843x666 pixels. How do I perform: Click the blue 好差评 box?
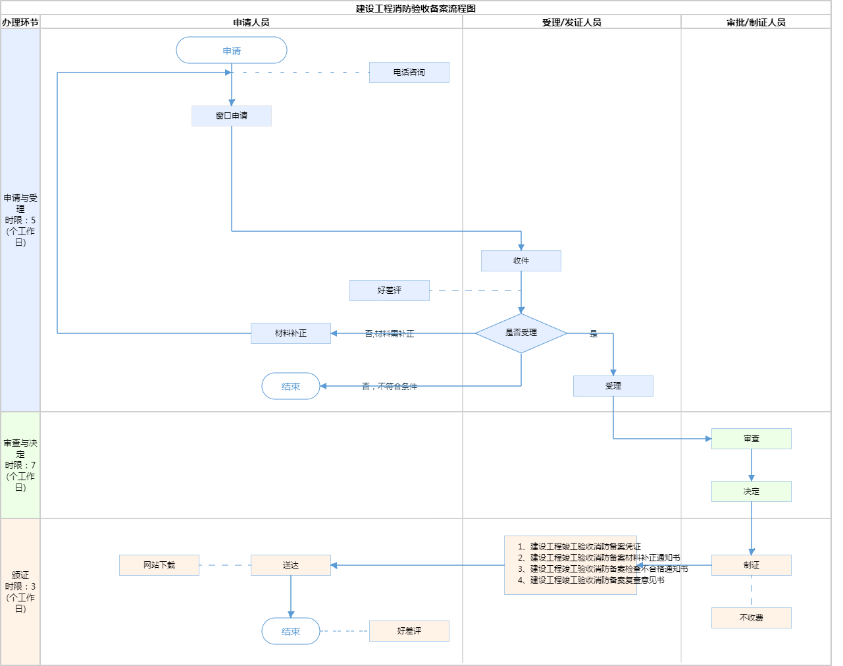(389, 291)
